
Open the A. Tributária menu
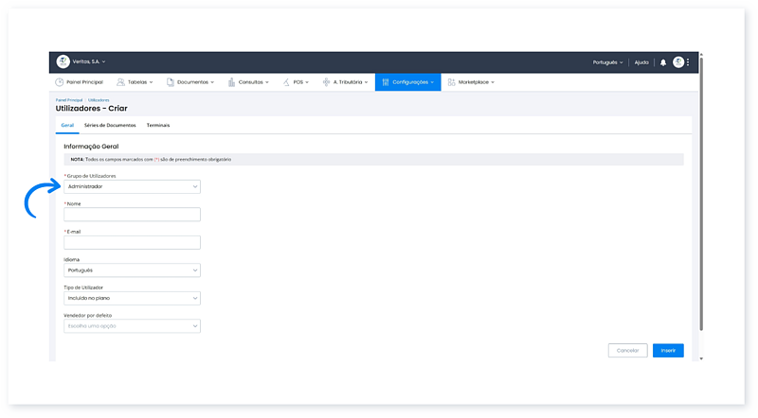coord(345,82)
